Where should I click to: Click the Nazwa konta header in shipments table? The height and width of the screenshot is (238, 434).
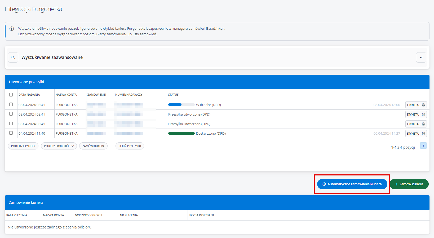point(66,95)
